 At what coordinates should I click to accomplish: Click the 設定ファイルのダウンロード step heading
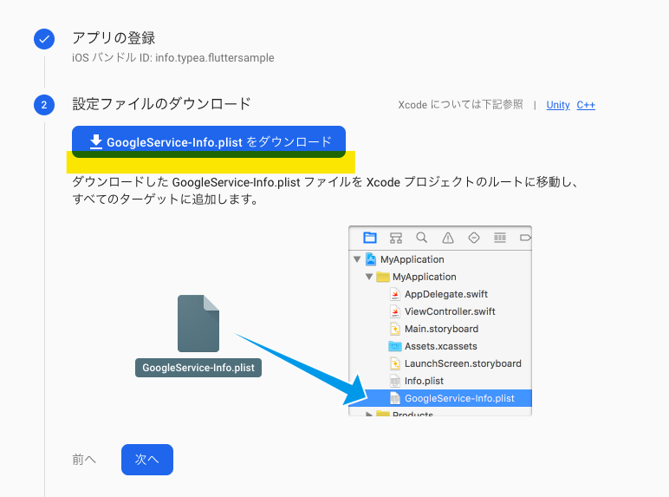[x=161, y=104]
